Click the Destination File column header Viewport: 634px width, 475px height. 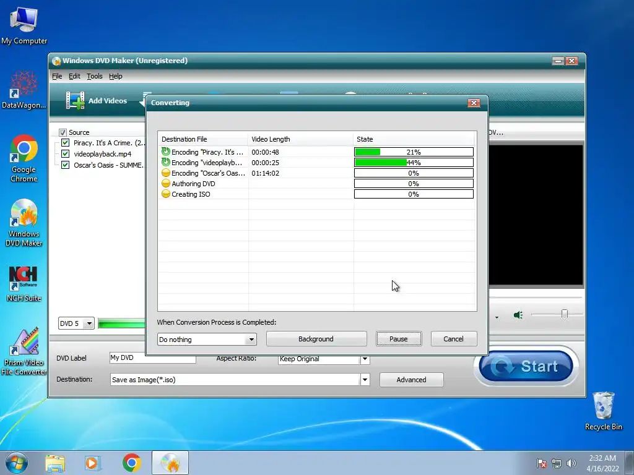click(x=203, y=139)
